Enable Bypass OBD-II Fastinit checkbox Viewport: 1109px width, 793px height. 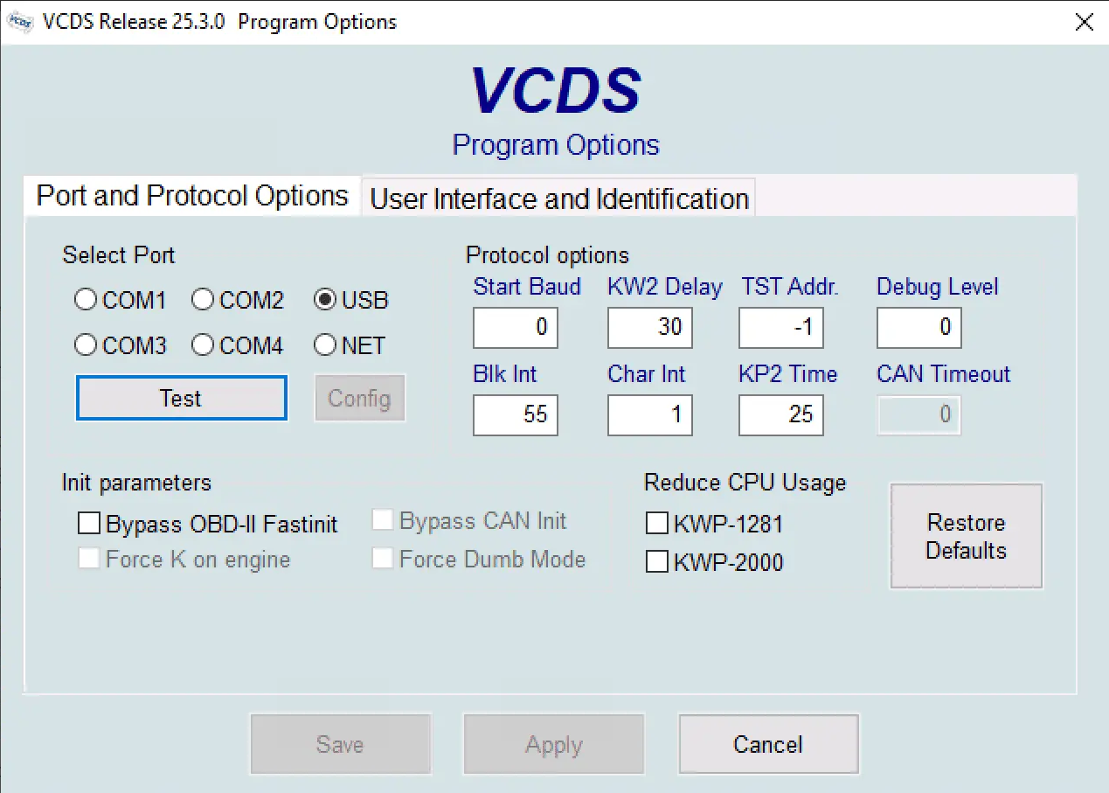(x=89, y=524)
